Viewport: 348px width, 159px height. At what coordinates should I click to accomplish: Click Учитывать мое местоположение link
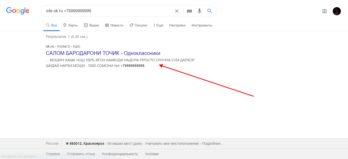[172, 143]
